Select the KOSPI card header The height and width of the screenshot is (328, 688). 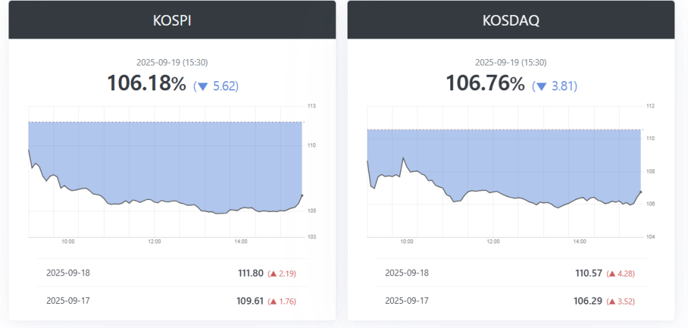click(x=172, y=20)
